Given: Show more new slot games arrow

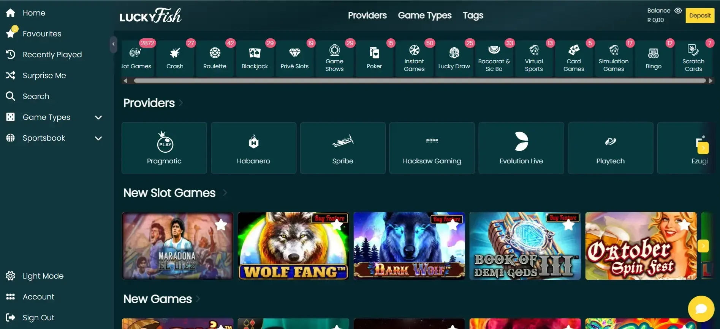Looking at the screenshot, I should (703, 246).
